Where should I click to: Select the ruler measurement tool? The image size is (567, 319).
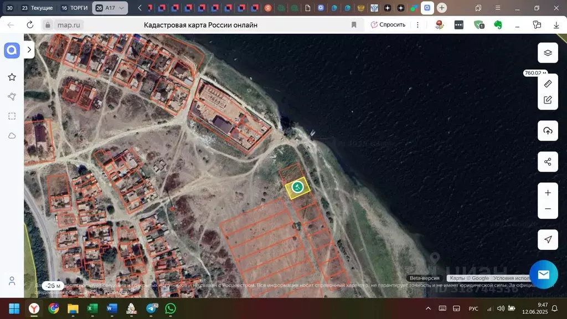coord(548,84)
